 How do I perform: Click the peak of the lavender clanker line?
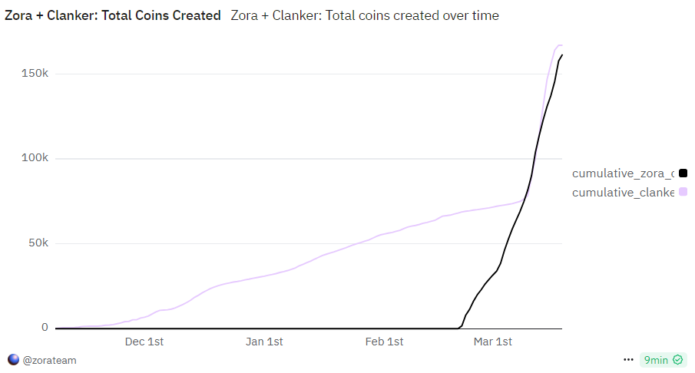point(559,46)
